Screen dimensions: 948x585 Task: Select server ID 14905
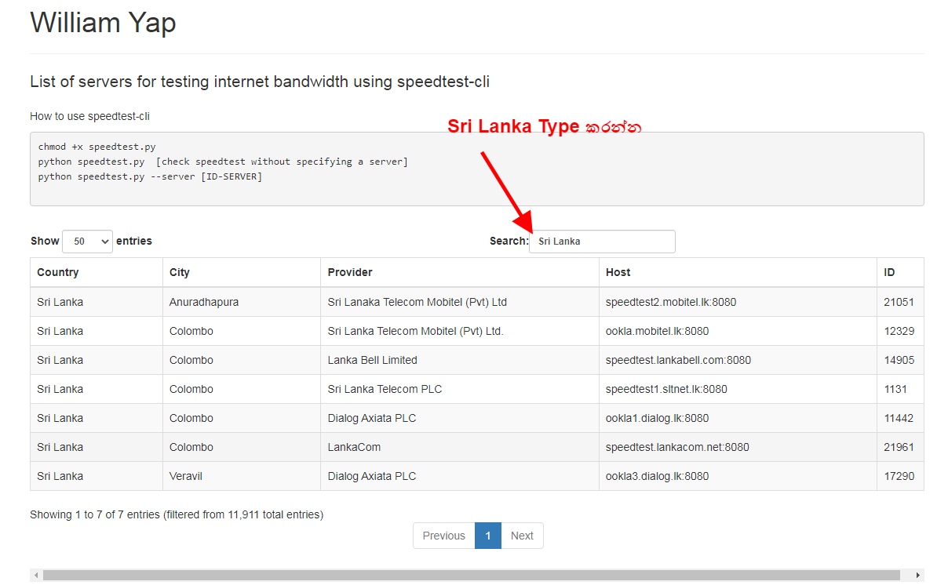click(899, 360)
